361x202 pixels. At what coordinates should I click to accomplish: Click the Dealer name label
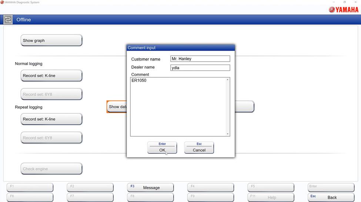(x=143, y=67)
